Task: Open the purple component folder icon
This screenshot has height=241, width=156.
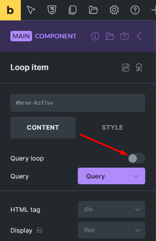Action: pyautogui.click(x=110, y=36)
